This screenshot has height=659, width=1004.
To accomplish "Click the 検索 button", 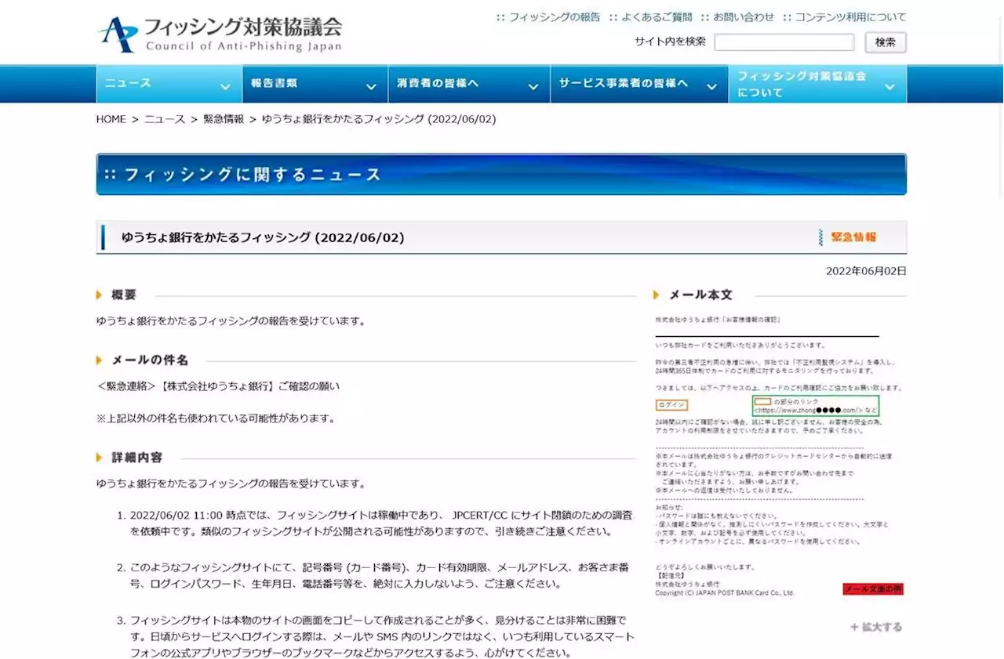I will coord(886,42).
